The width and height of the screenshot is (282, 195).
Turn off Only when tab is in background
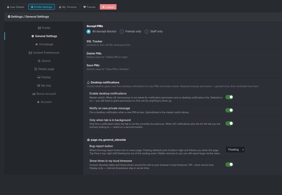pyautogui.click(x=229, y=123)
